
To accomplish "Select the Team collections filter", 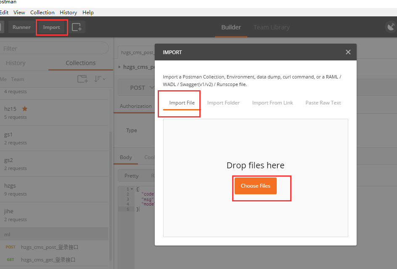I will [18, 79].
